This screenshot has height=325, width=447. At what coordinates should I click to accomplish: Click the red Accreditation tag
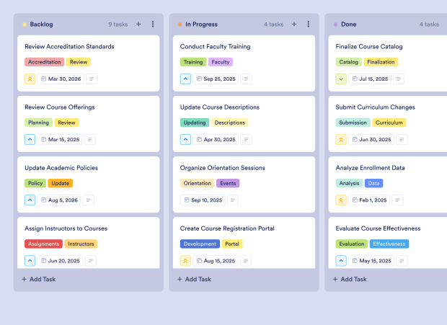[x=44, y=62]
